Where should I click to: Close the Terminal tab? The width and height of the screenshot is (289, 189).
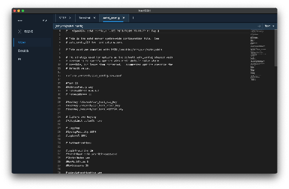click(x=94, y=18)
